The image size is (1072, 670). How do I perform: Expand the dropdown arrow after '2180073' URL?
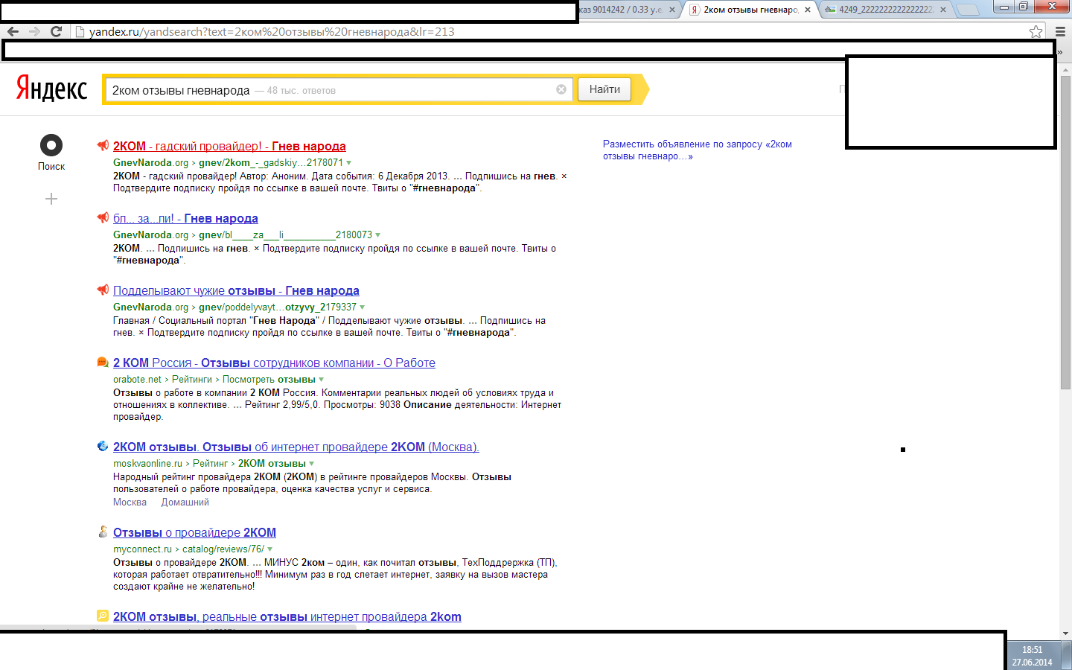tap(378, 235)
